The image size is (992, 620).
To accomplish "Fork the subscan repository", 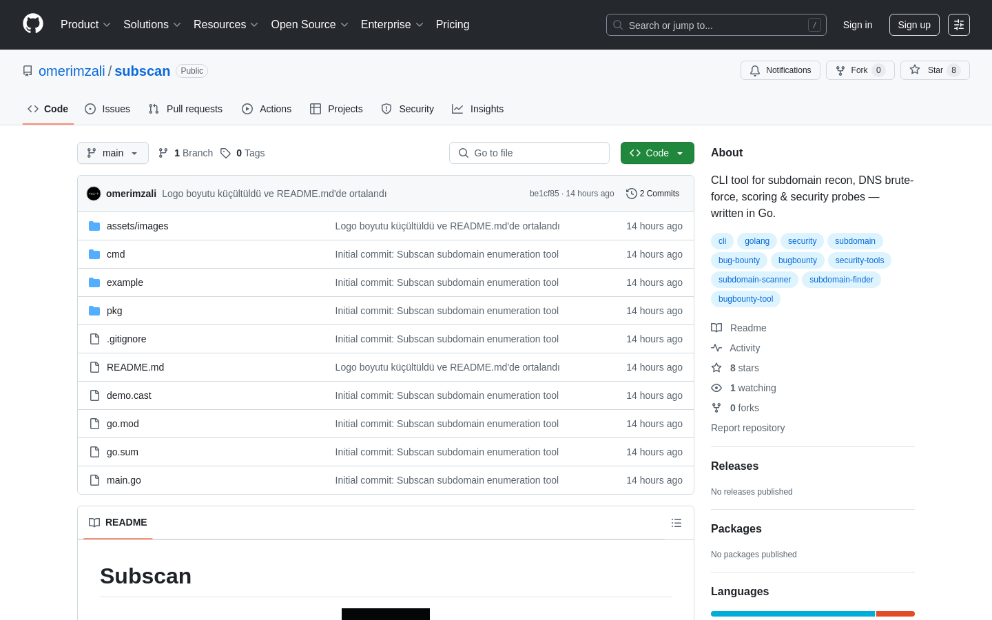I will [860, 70].
